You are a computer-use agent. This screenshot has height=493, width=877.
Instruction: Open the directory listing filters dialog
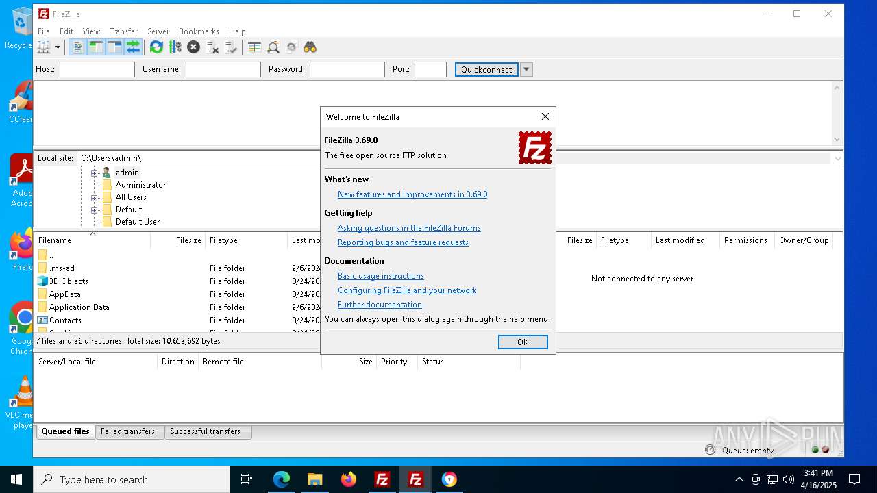pyautogui.click(x=254, y=47)
